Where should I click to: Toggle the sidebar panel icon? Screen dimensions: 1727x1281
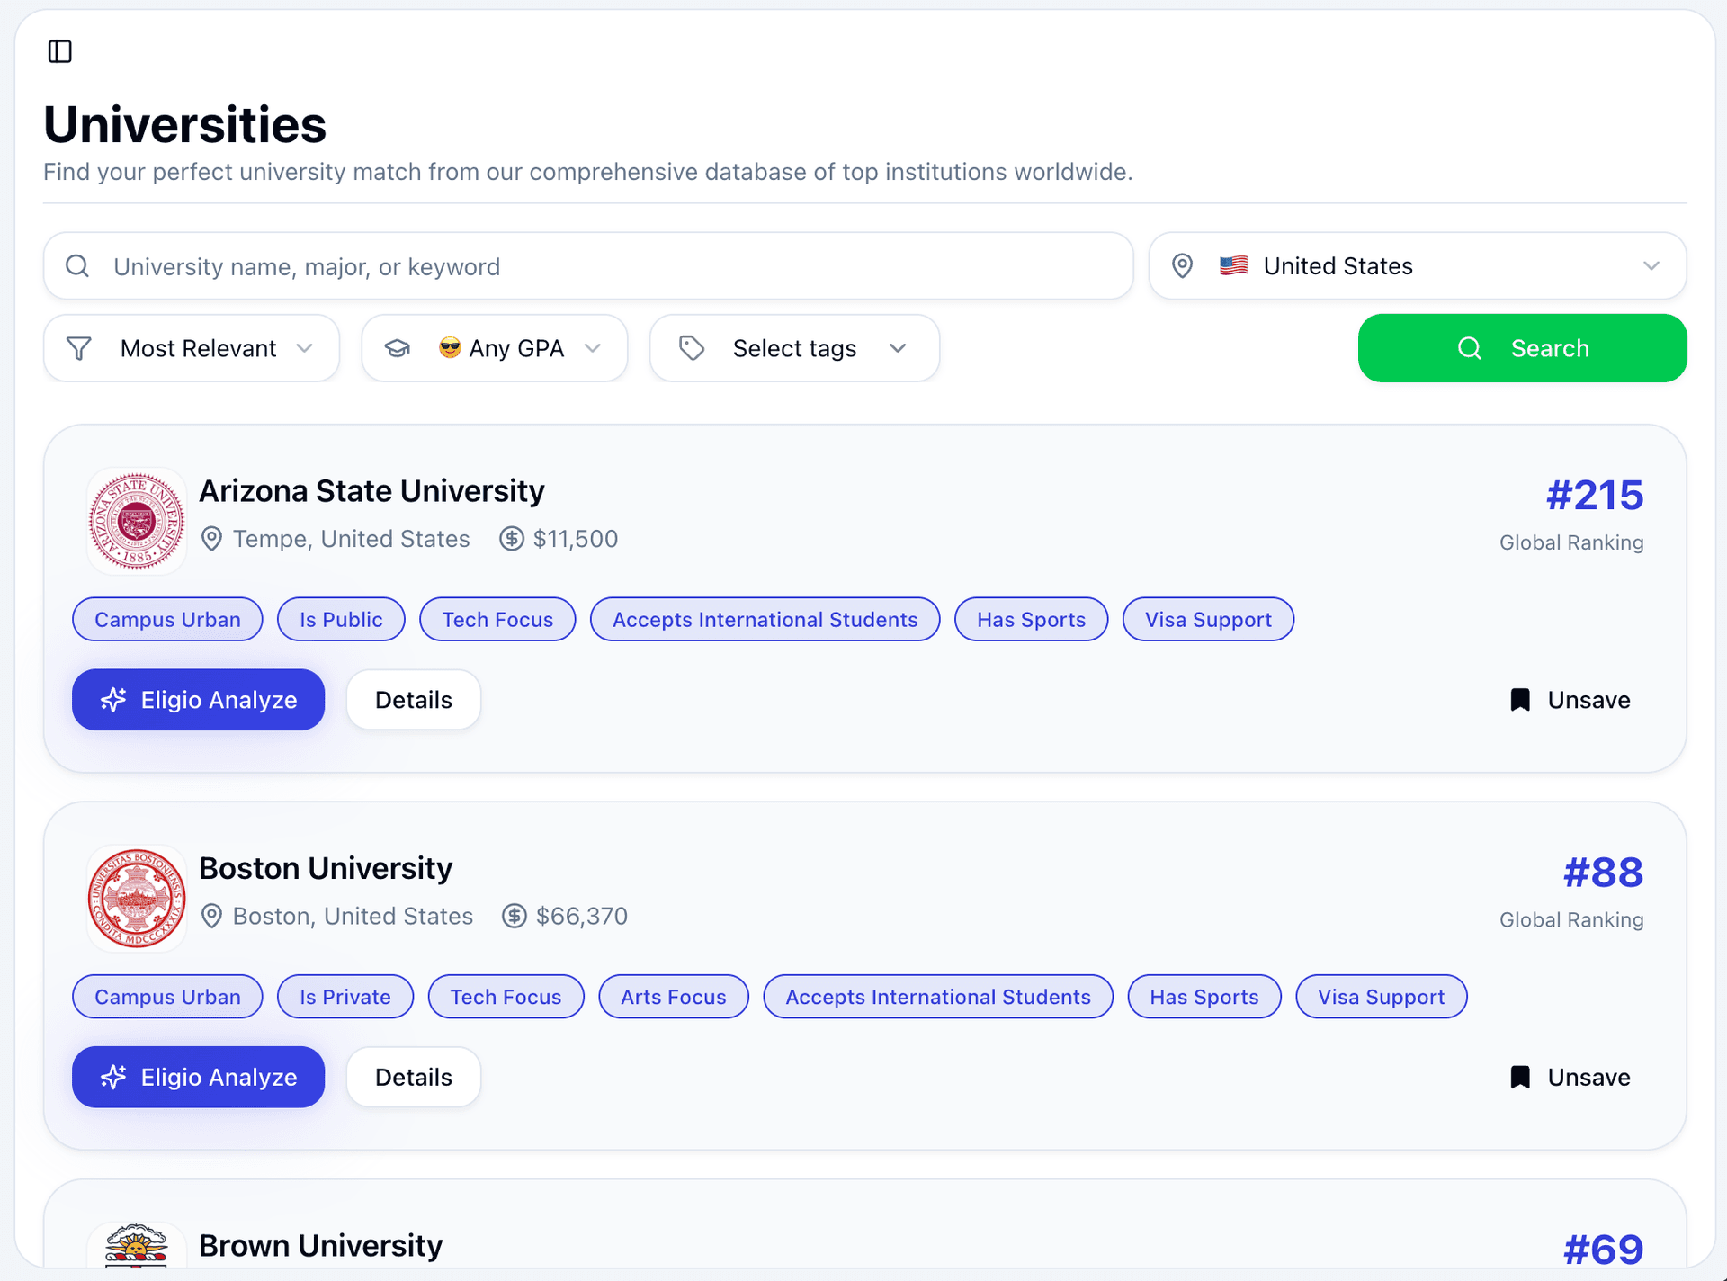60,51
